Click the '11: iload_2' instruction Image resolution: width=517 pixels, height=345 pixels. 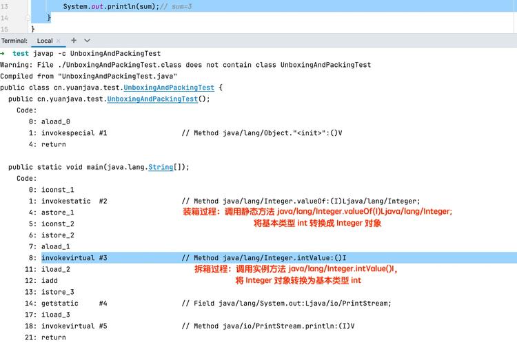pyautogui.click(x=48, y=269)
